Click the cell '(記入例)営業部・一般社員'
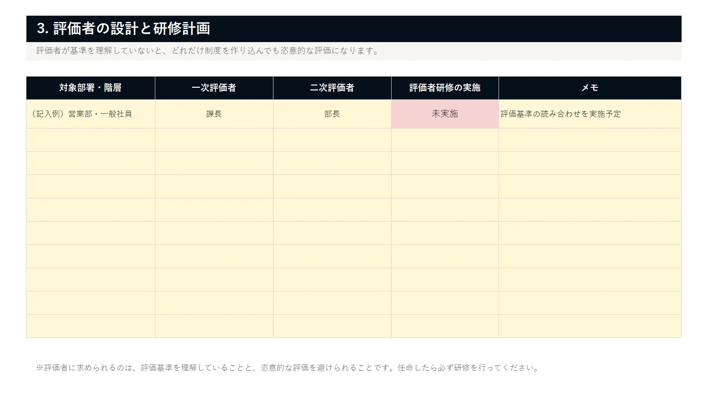 click(90, 114)
